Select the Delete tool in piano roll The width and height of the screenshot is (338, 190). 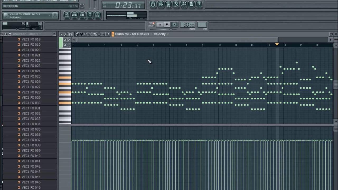pyautogui.click(x=86, y=34)
